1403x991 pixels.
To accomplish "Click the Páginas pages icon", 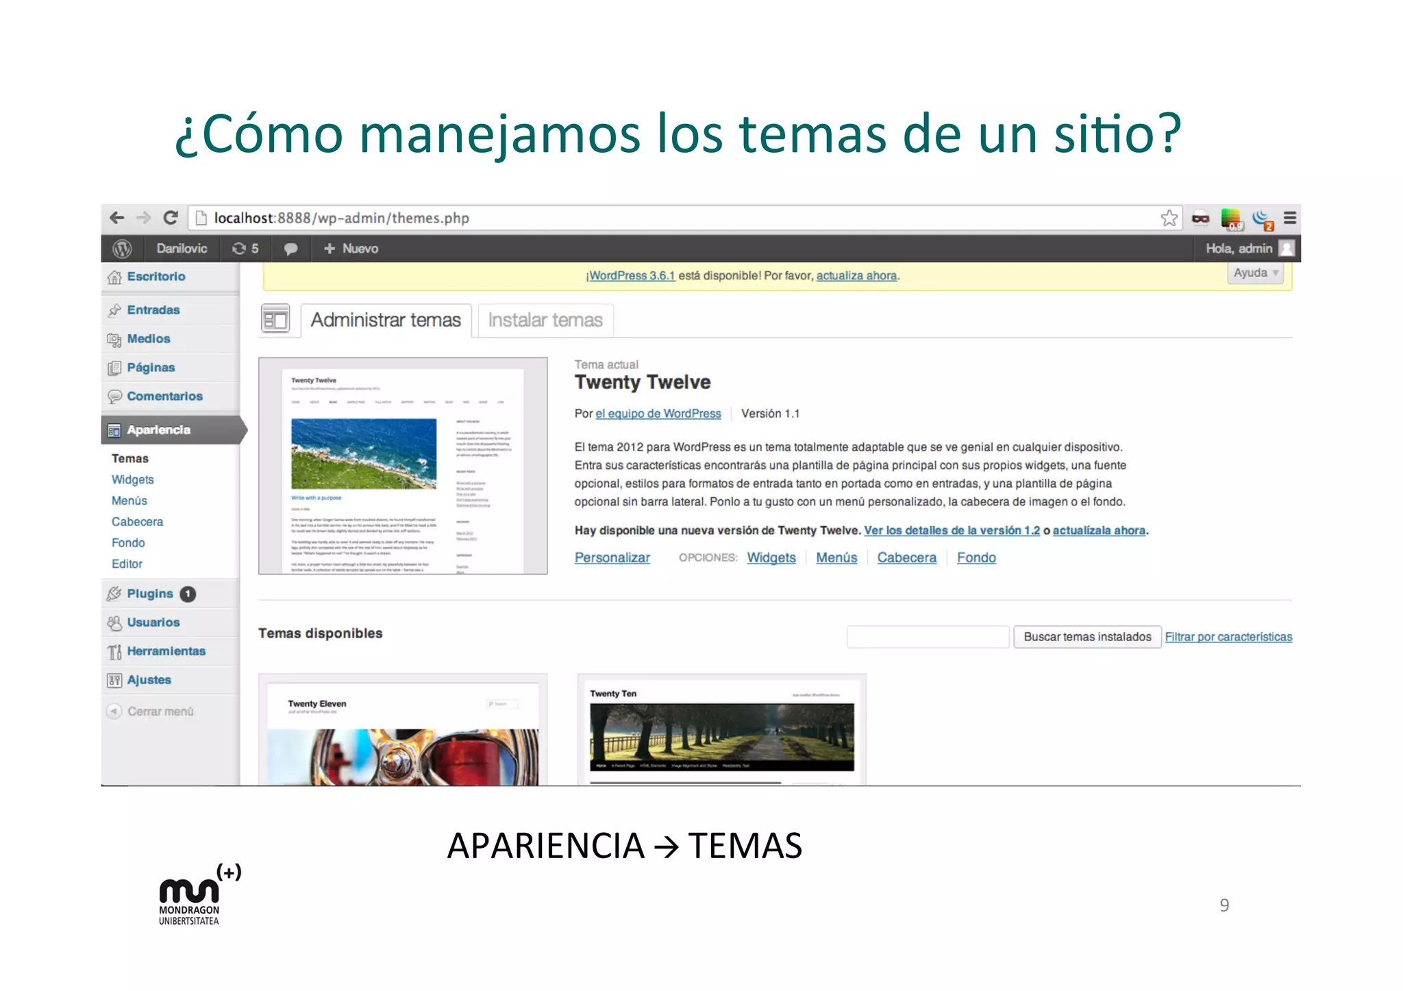I will tap(114, 368).
